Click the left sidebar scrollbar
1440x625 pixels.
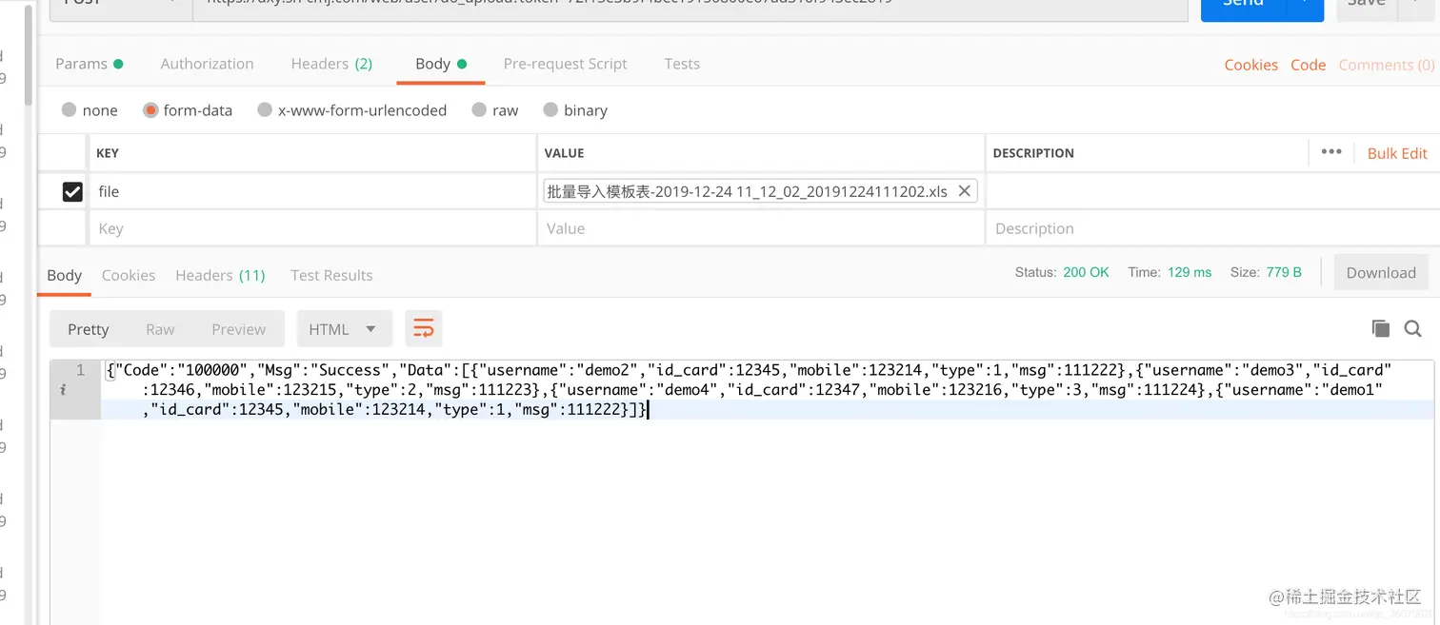tap(29, 57)
